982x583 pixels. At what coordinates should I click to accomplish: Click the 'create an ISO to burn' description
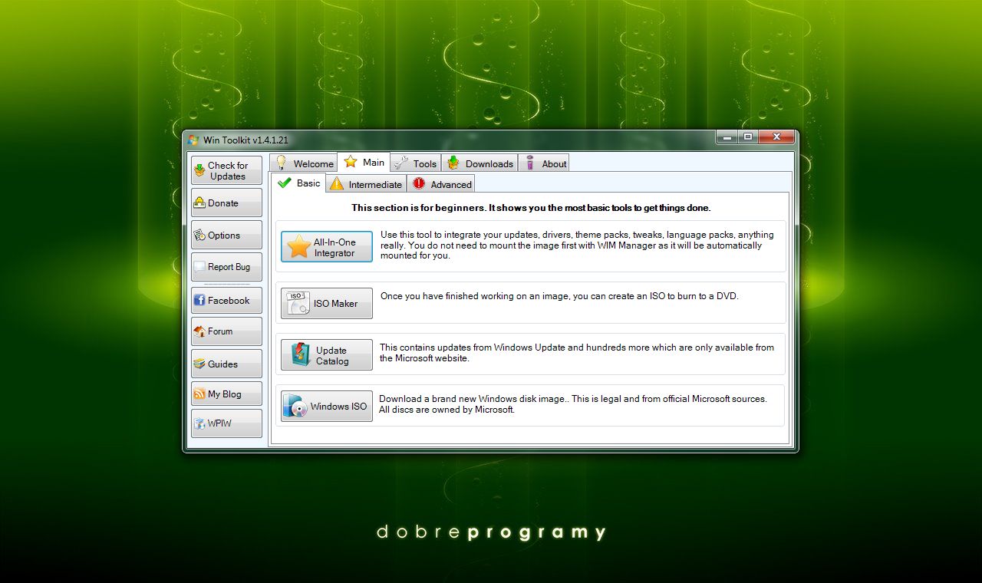click(x=559, y=295)
